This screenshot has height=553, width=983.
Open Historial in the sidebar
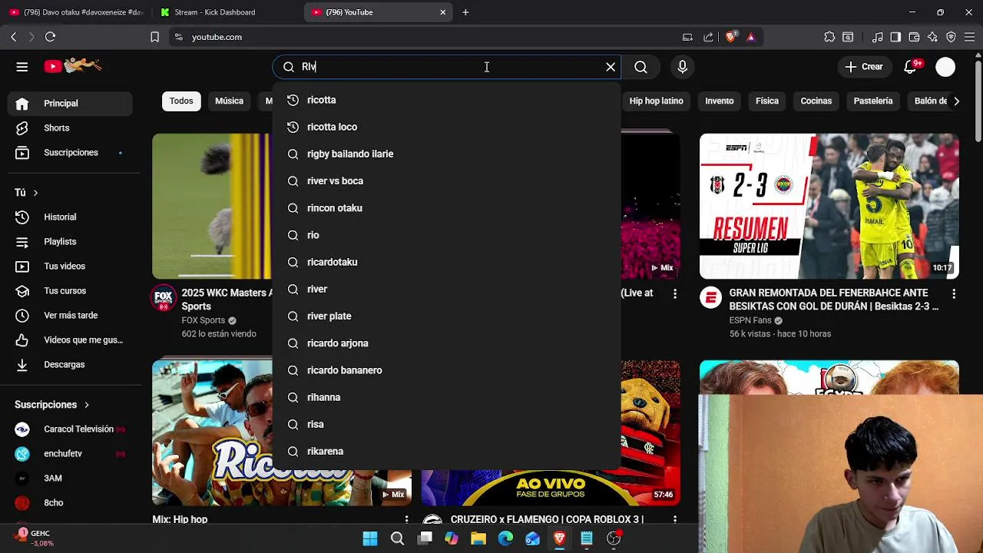pyautogui.click(x=70, y=217)
